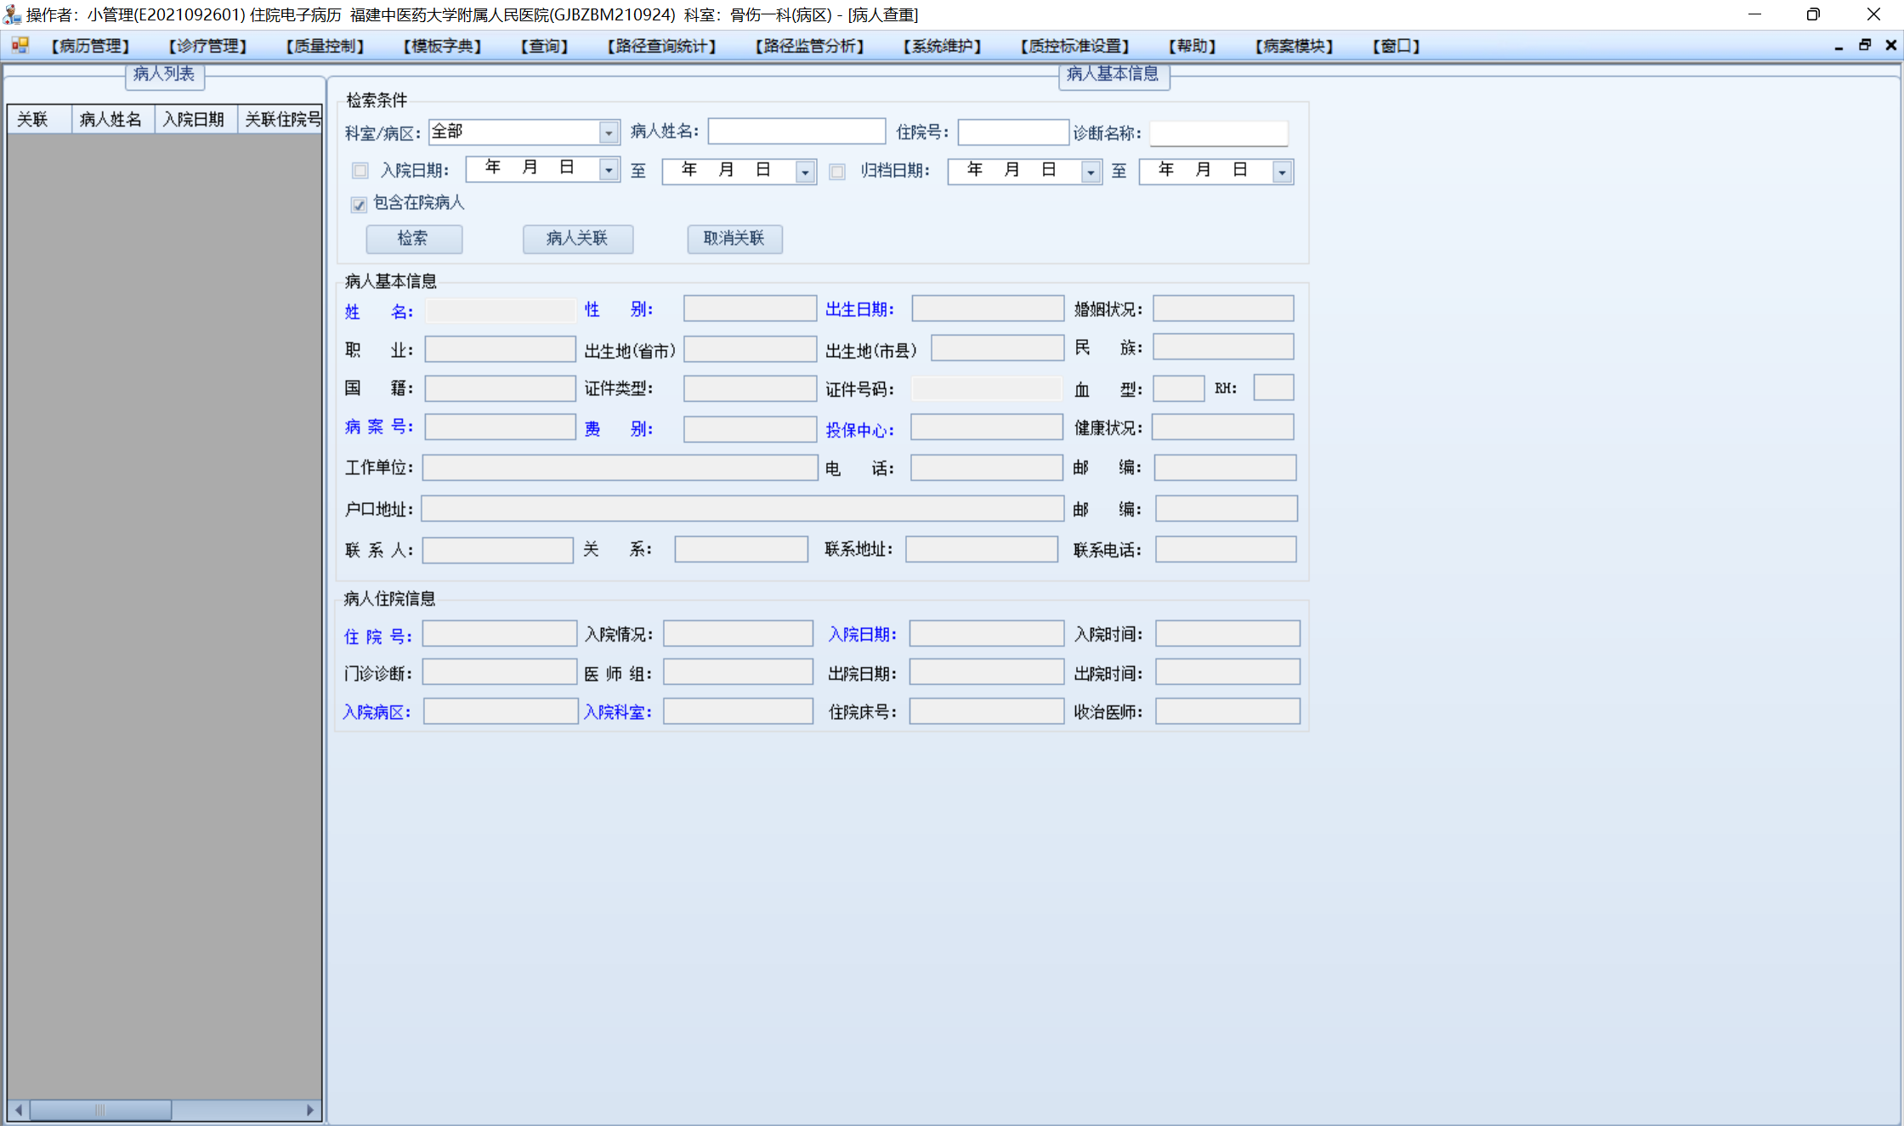Viewport: 1904px width, 1126px height.
Task: Enable the 归档日期 checkbox
Action: click(x=837, y=172)
